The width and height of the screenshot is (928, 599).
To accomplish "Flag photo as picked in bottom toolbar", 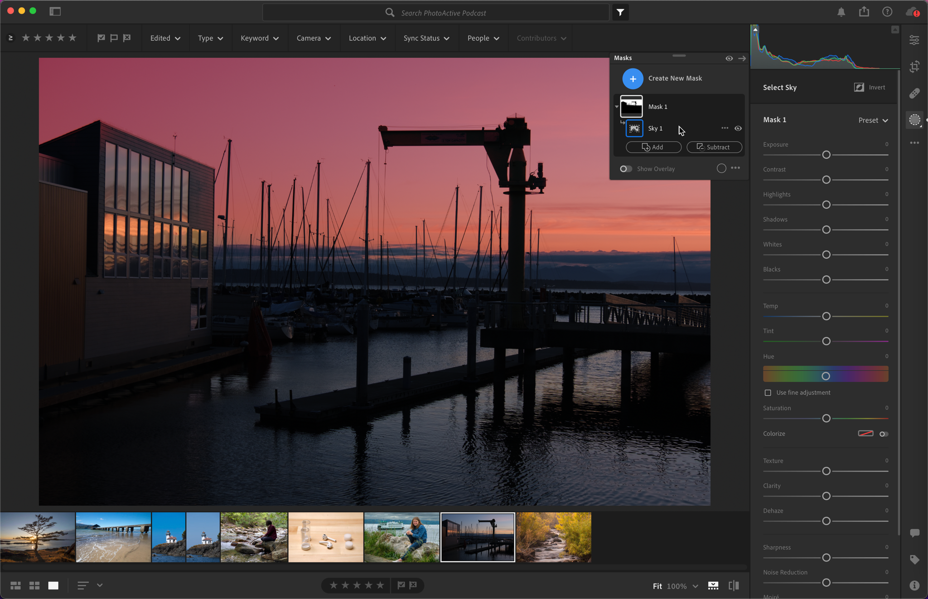I will pos(401,585).
